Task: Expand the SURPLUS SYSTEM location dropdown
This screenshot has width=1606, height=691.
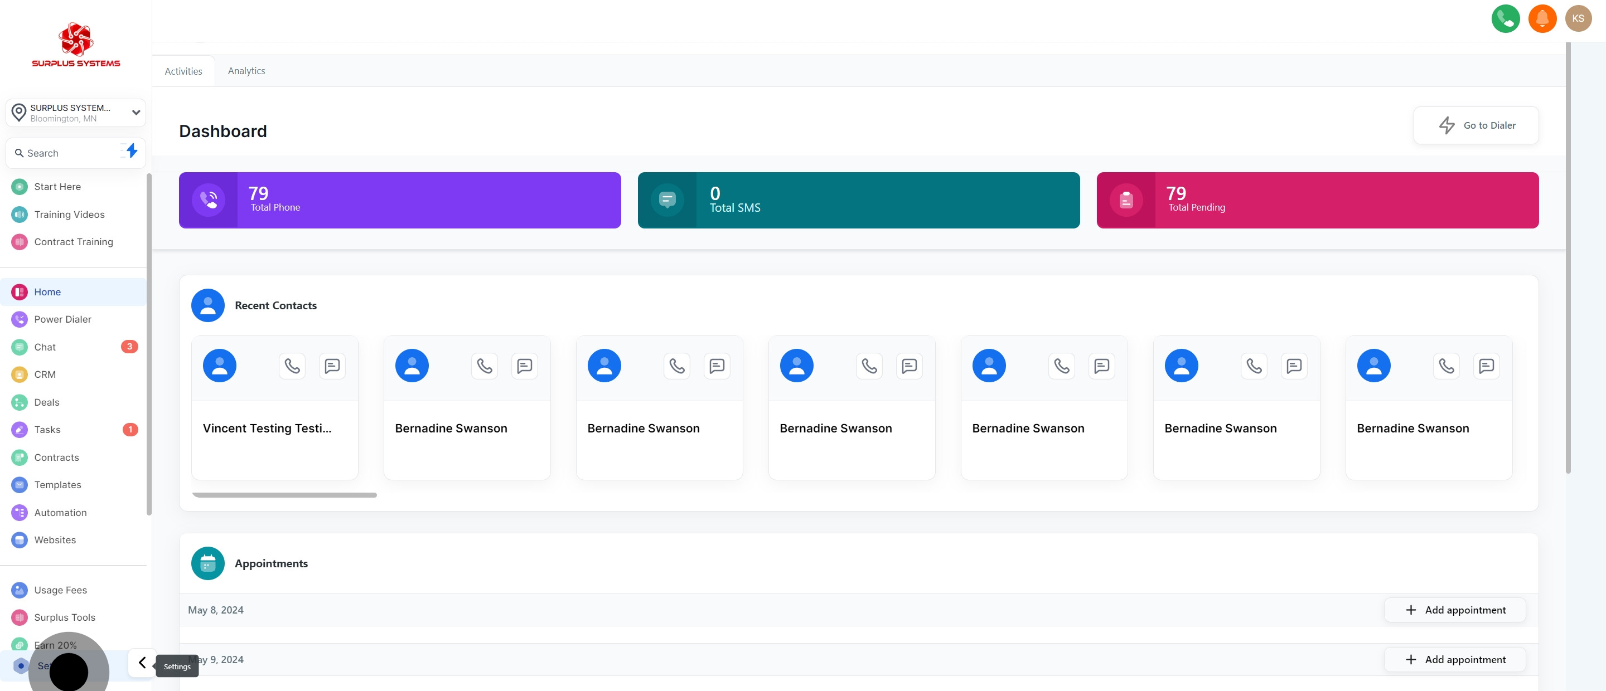Action: [x=136, y=113]
